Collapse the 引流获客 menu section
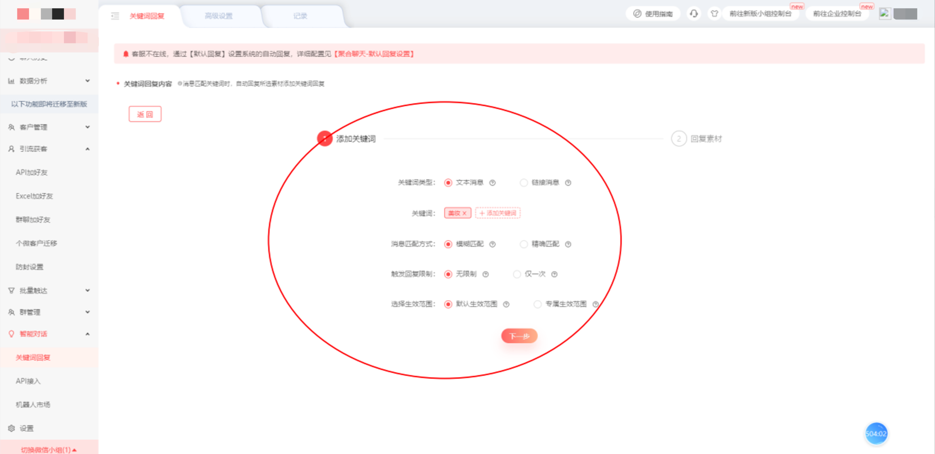Viewport: 935px width, 454px height. click(x=87, y=149)
